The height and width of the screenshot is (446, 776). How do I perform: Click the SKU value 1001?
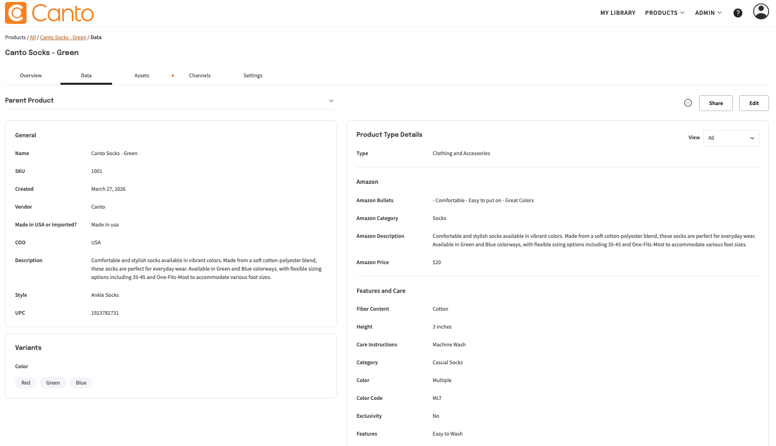point(97,171)
